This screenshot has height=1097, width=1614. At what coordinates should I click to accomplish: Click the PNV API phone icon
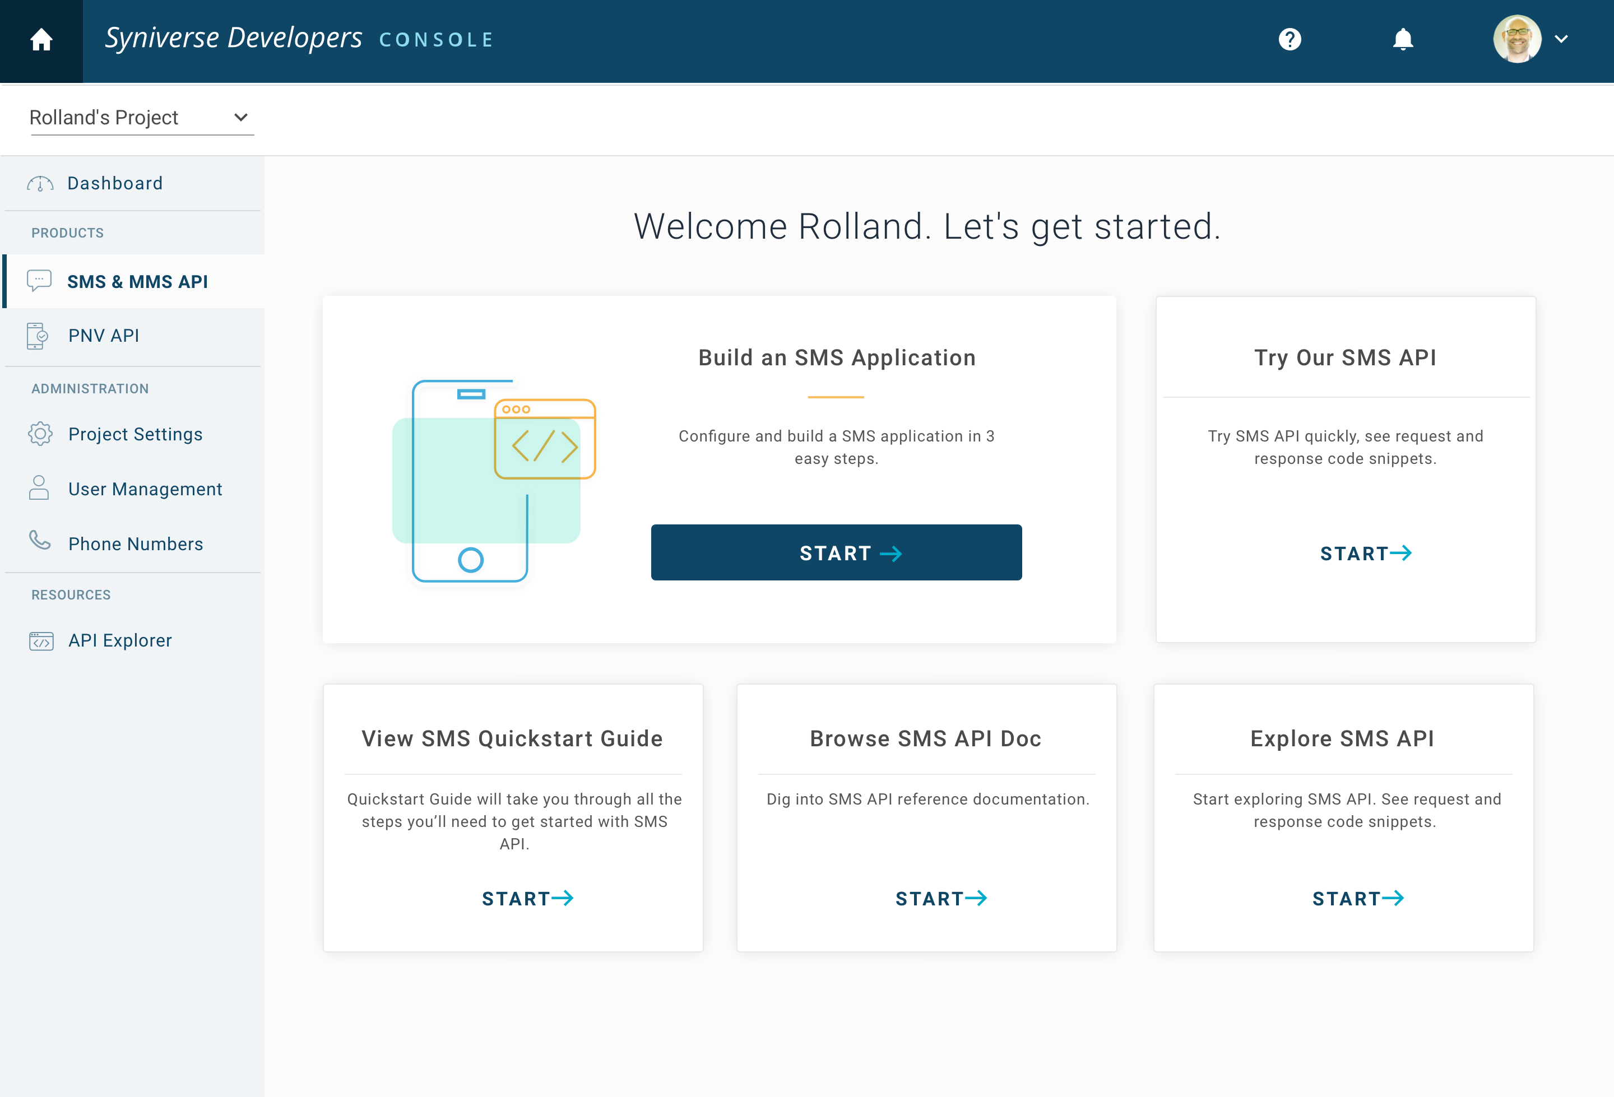coord(38,336)
